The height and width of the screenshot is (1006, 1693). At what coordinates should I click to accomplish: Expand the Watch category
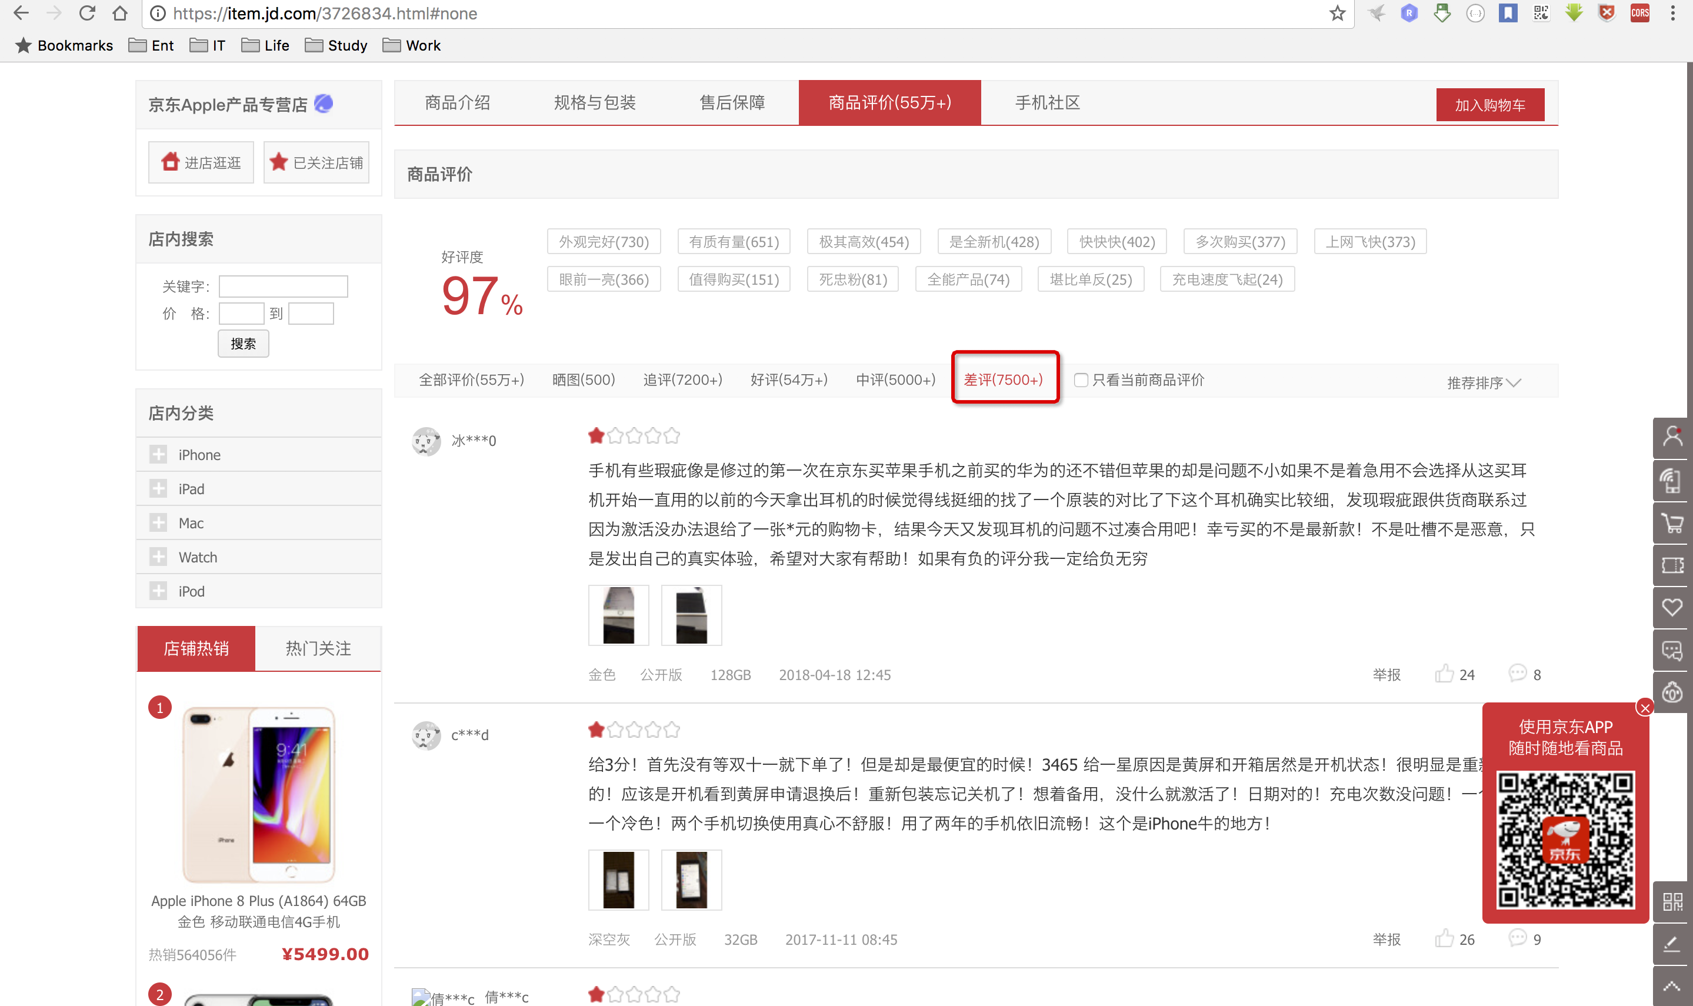pos(159,557)
